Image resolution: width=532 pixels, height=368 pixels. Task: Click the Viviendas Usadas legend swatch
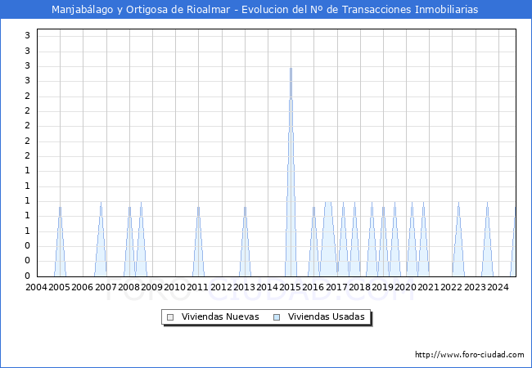point(277,317)
